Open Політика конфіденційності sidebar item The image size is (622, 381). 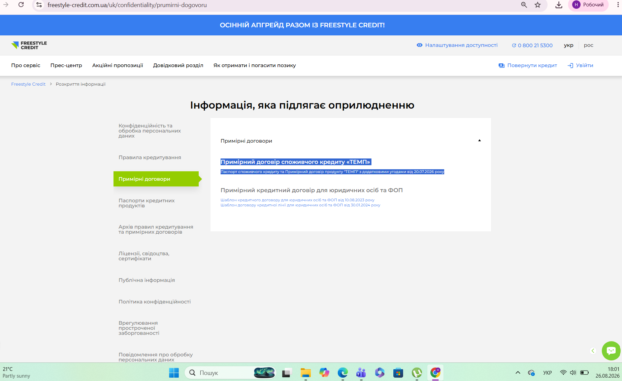click(x=155, y=302)
